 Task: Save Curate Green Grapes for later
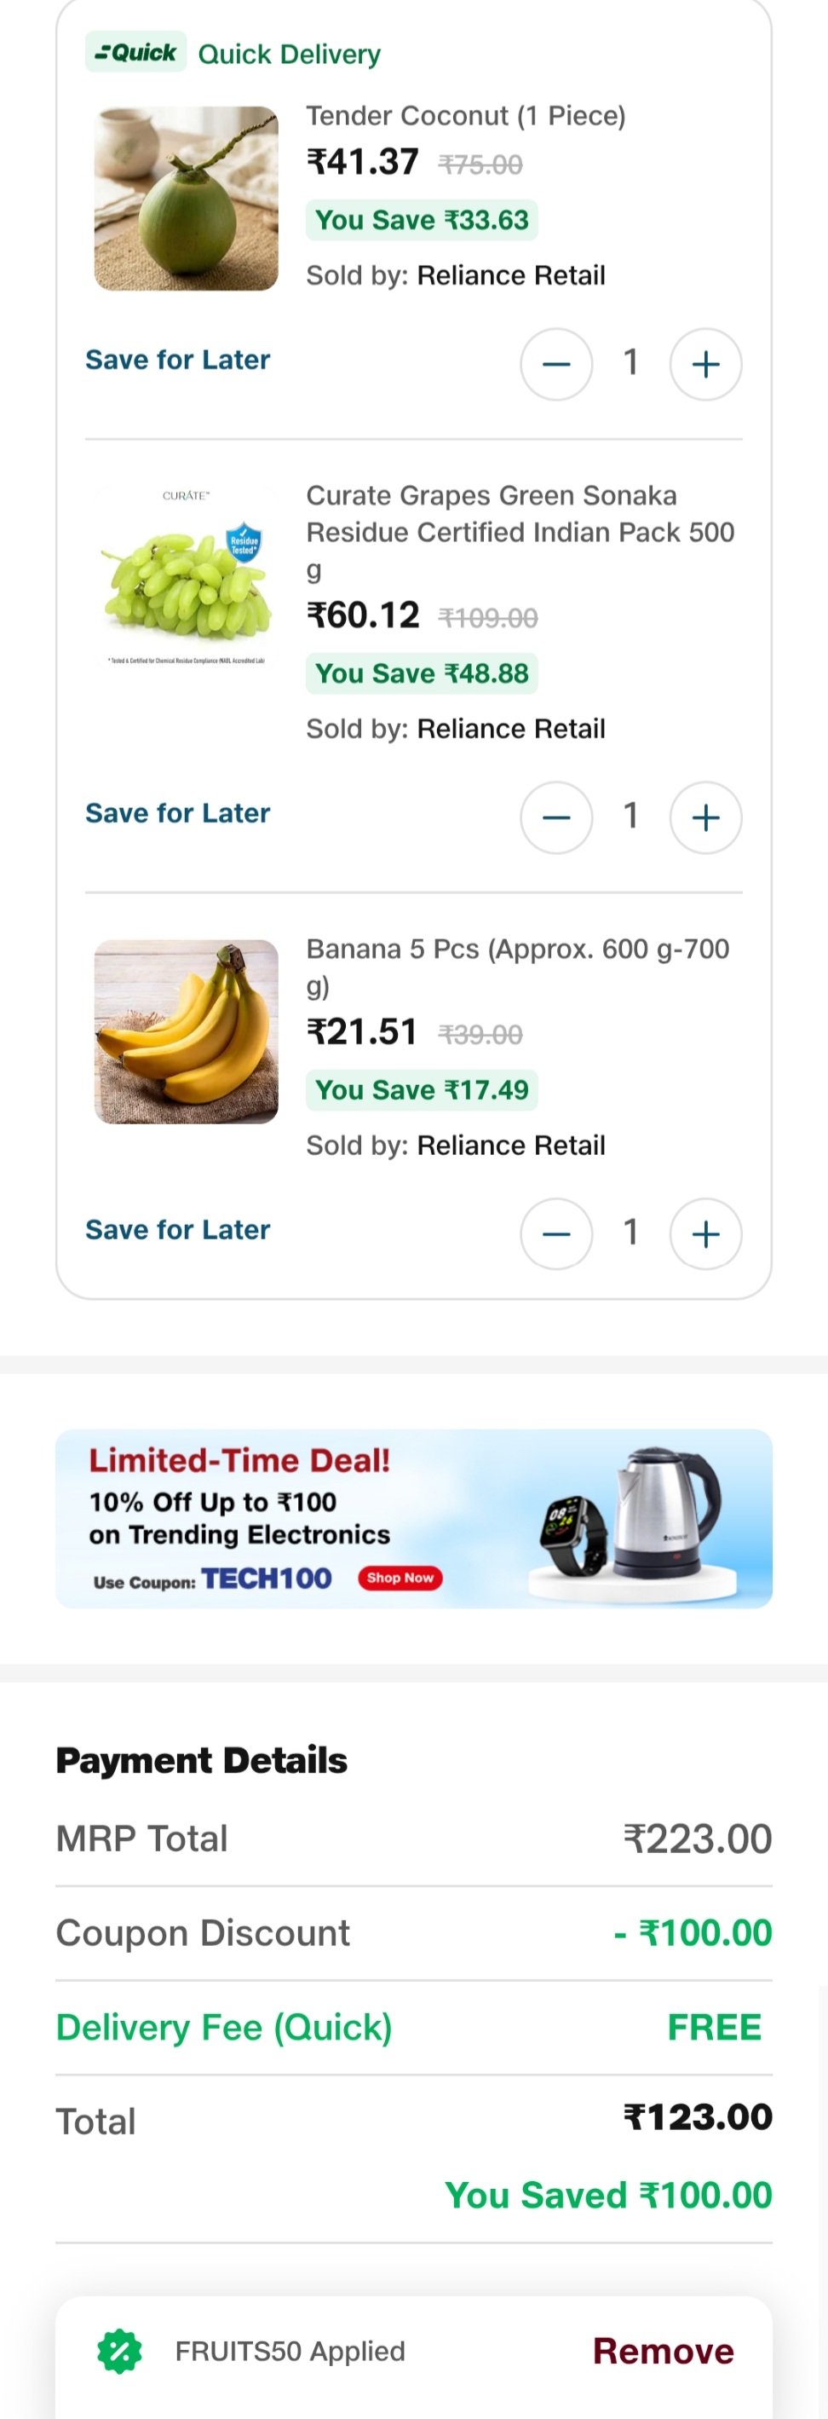tap(177, 813)
